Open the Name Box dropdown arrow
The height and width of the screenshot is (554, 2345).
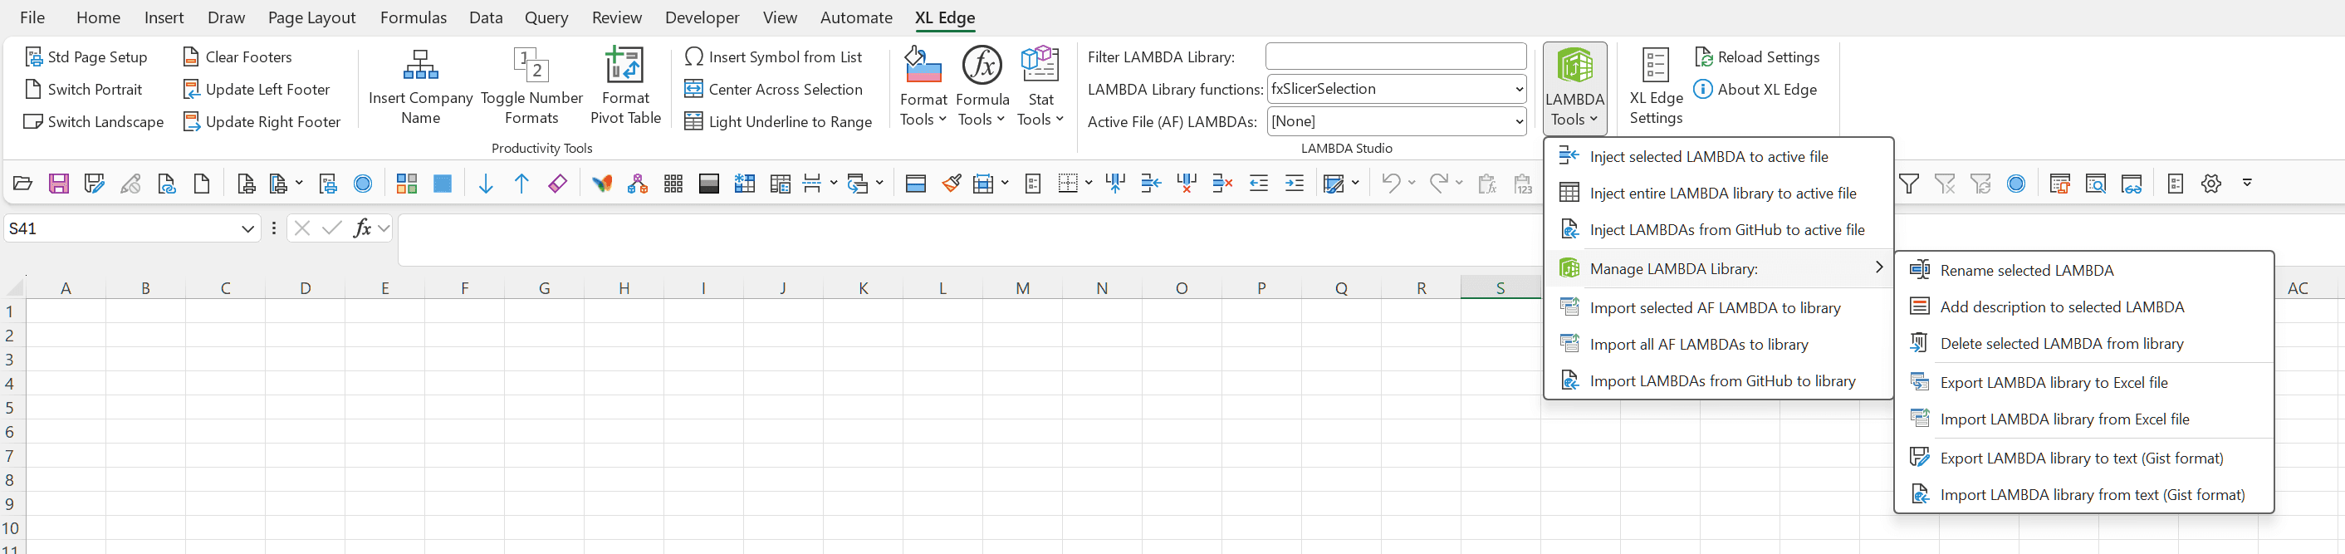coord(247,228)
